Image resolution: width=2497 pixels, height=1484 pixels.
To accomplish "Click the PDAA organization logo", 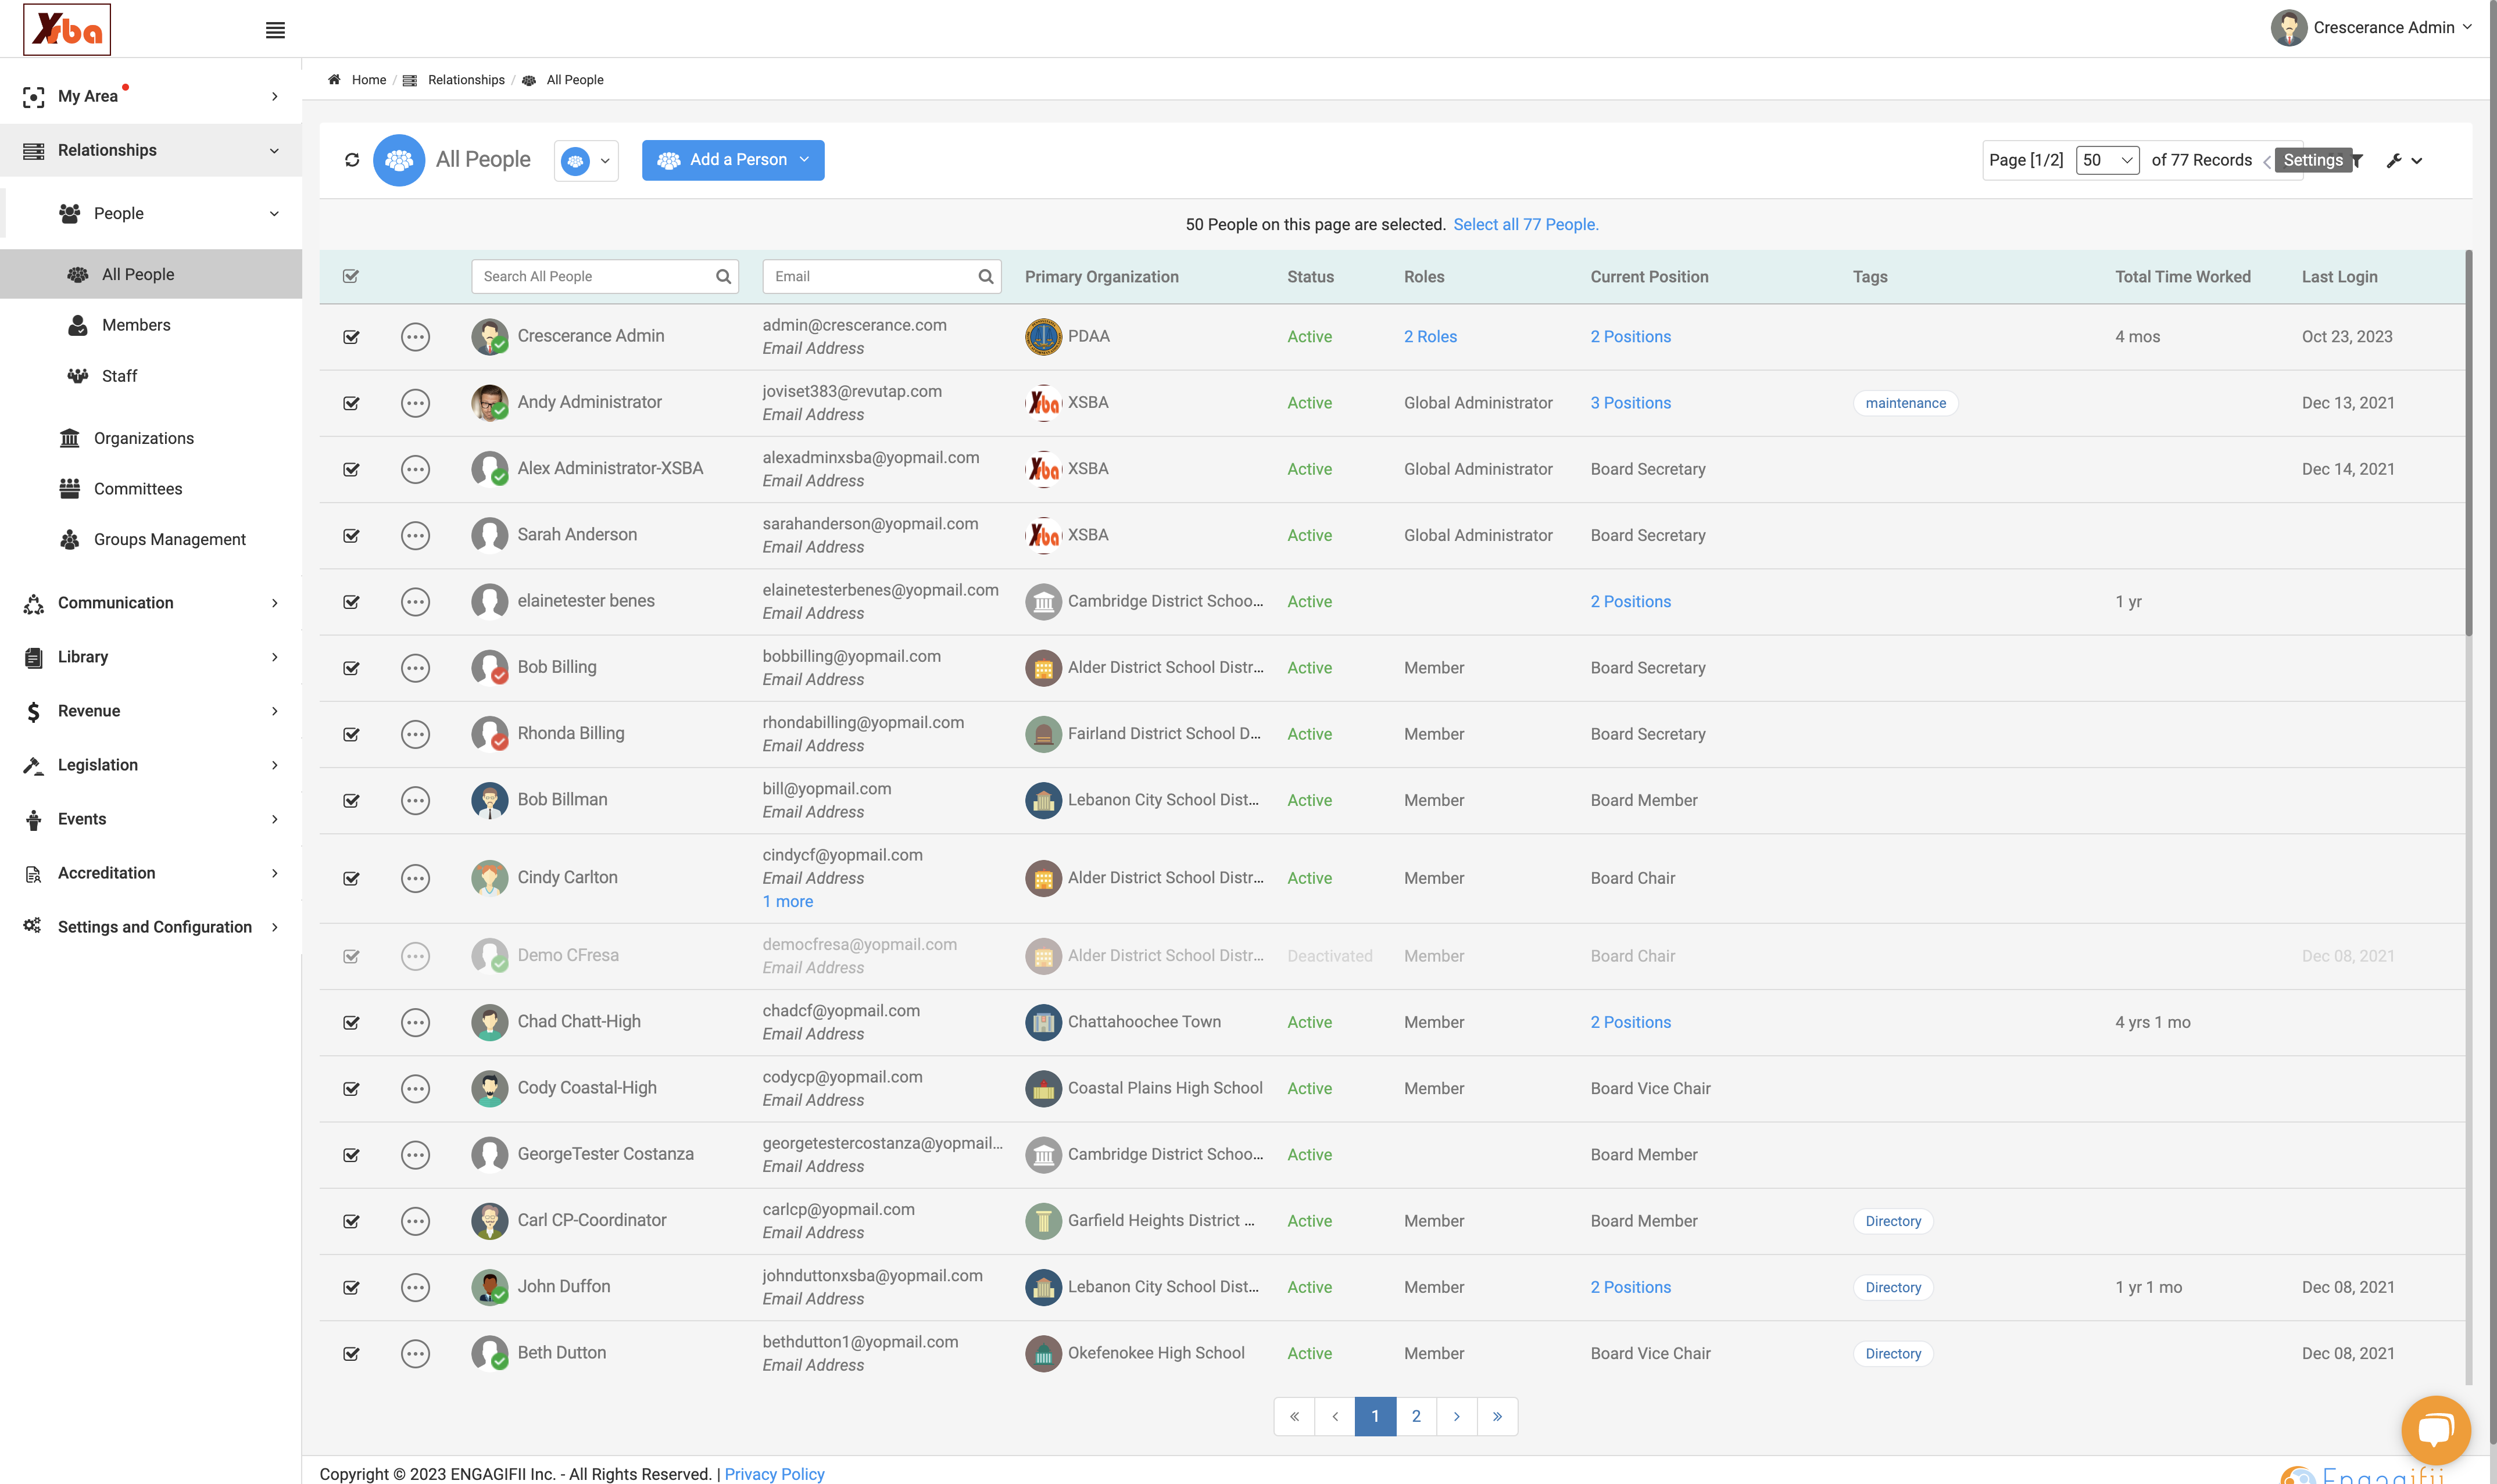I will point(1043,336).
